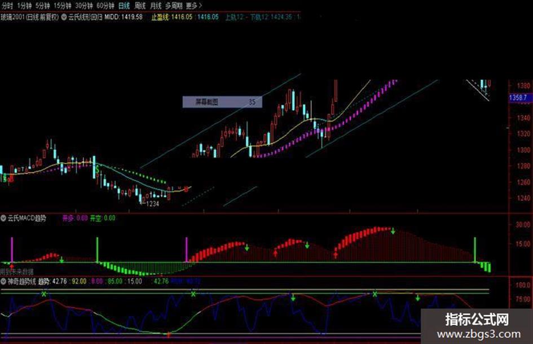Switch to the 周线 weekly tab
Image resolution: width=533 pixels, height=344 pixels.
(140, 6)
